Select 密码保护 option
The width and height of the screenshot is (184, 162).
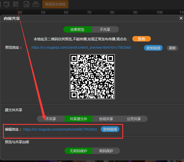(106, 151)
